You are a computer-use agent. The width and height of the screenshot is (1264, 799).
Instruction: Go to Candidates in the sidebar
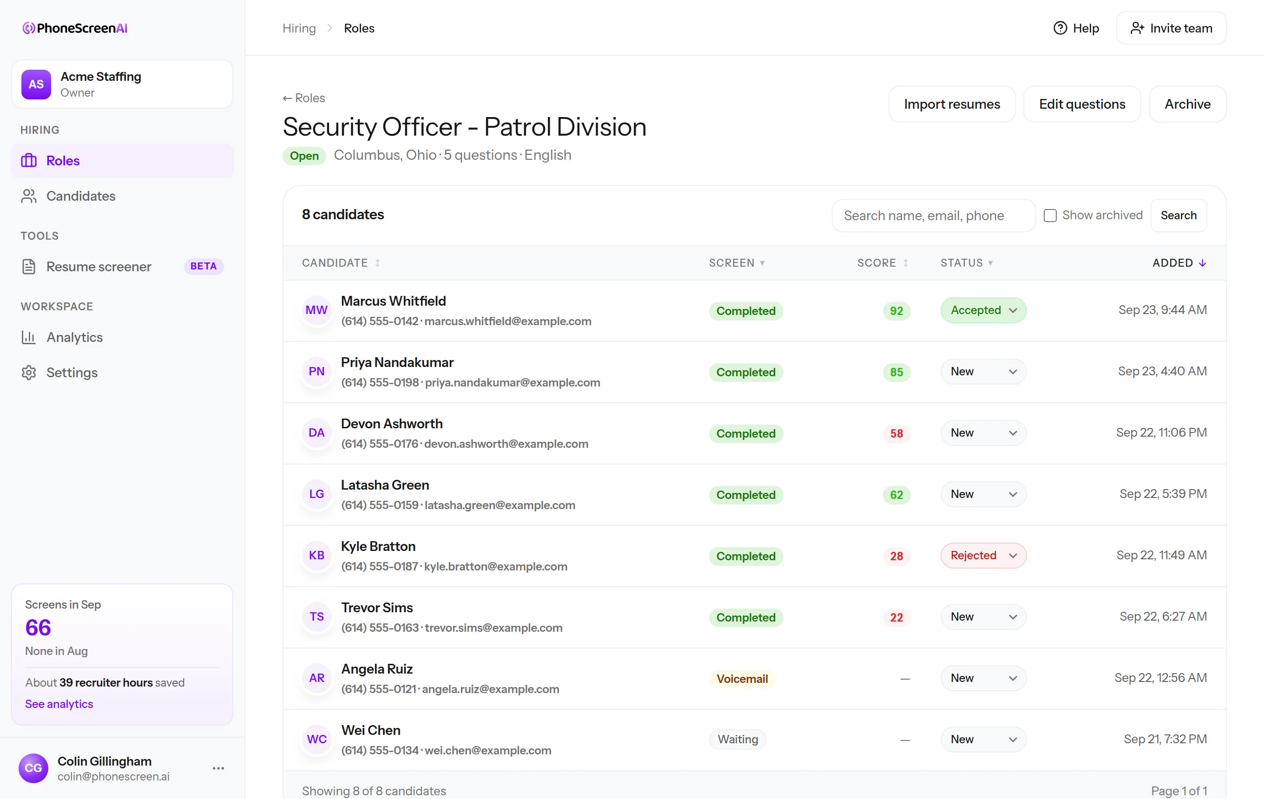point(122,196)
